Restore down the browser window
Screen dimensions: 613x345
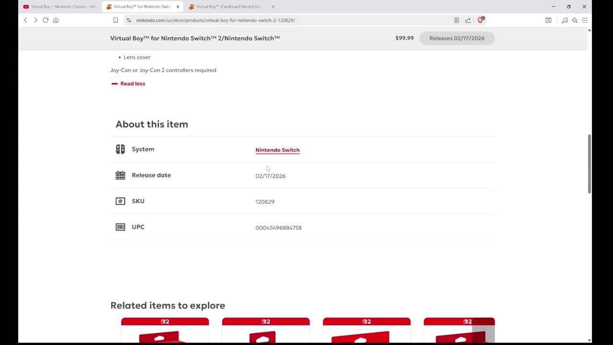coord(568,7)
